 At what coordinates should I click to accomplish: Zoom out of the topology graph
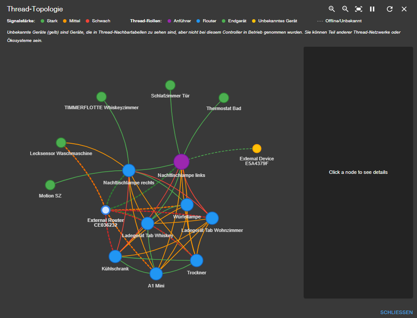345,9
